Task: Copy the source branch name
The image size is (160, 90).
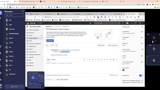Action: pos(142,82)
